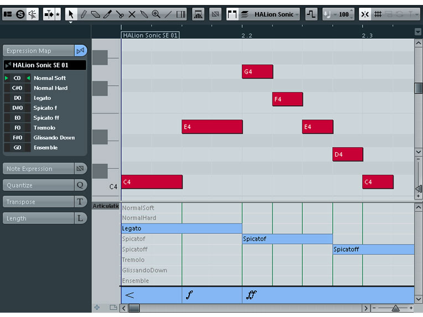Select the Glue tube tool
The height and width of the screenshot is (317, 423).
tap(144, 14)
